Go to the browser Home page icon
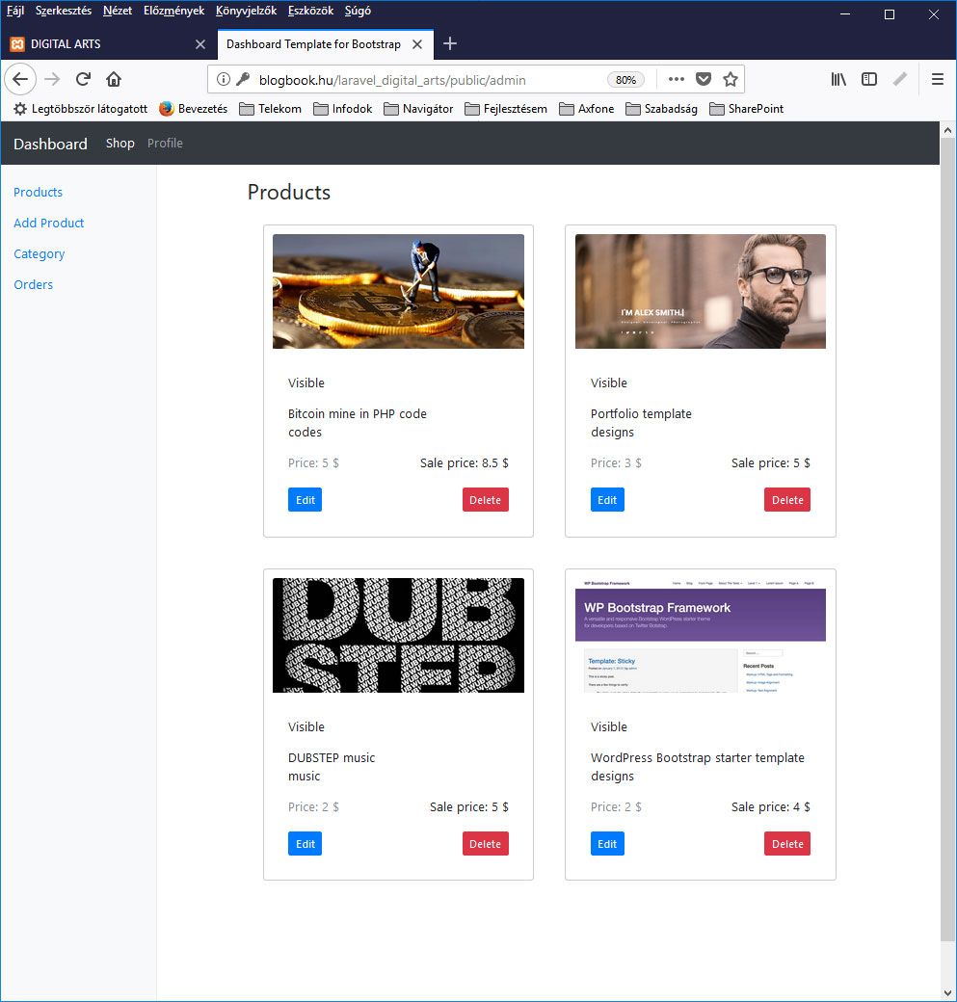Viewport: 957px width, 1002px height. coord(114,79)
